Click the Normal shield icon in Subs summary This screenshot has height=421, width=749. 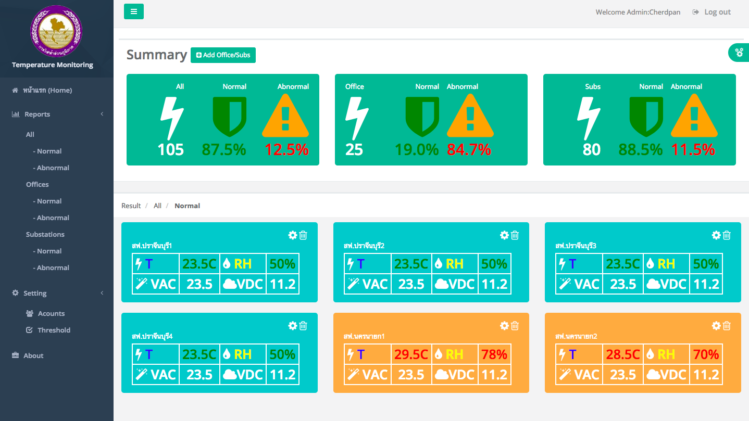[646, 116]
